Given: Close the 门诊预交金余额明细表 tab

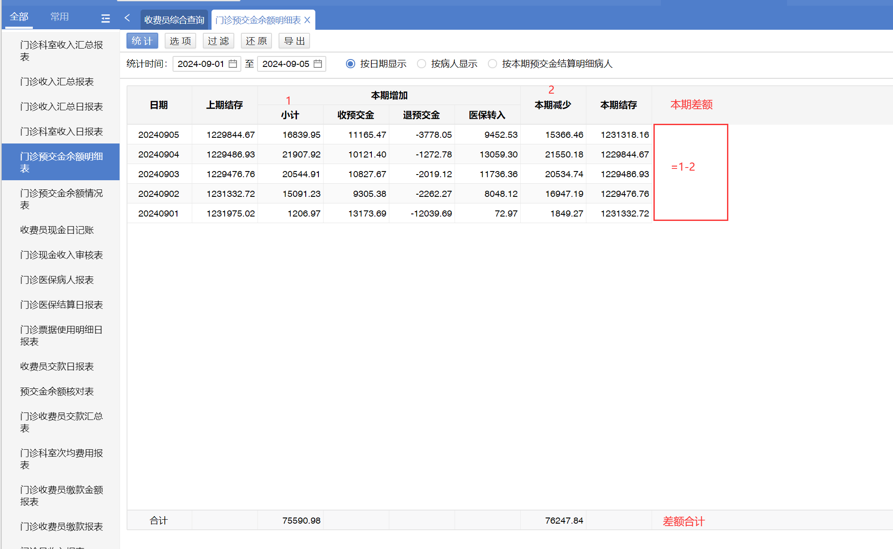Looking at the screenshot, I should coord(307,20).
